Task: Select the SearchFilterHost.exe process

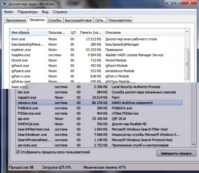Action: click(x=99, y=129)
